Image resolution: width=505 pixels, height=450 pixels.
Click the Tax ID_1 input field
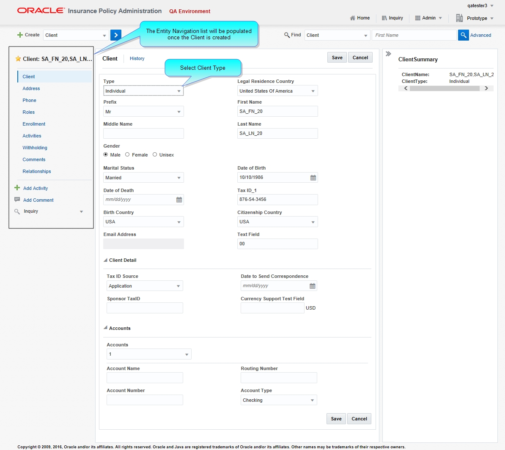coord(277,199)
